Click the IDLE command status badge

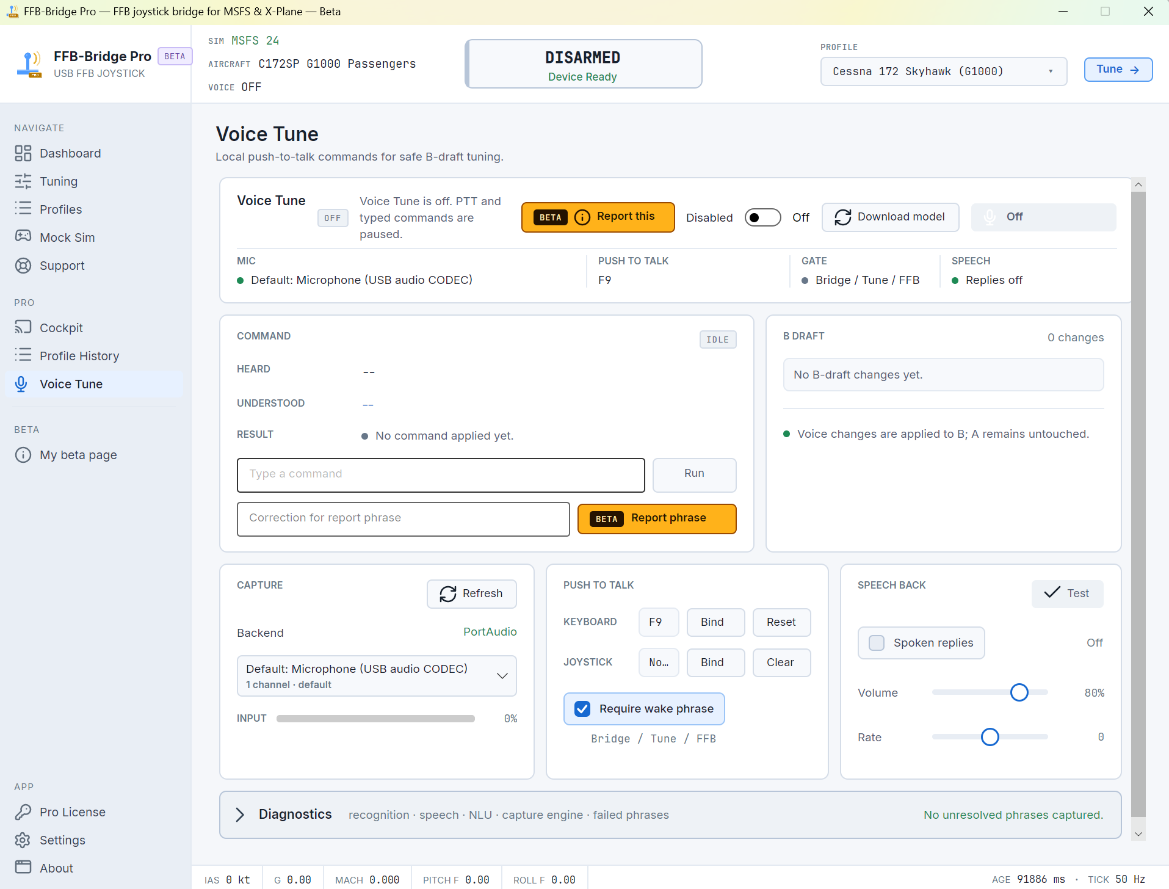(718, 339)
